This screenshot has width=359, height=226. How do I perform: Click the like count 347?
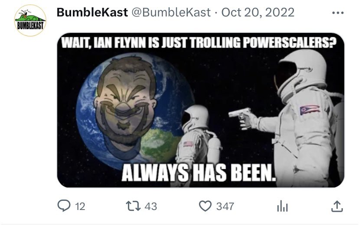(x=225, y=207)
